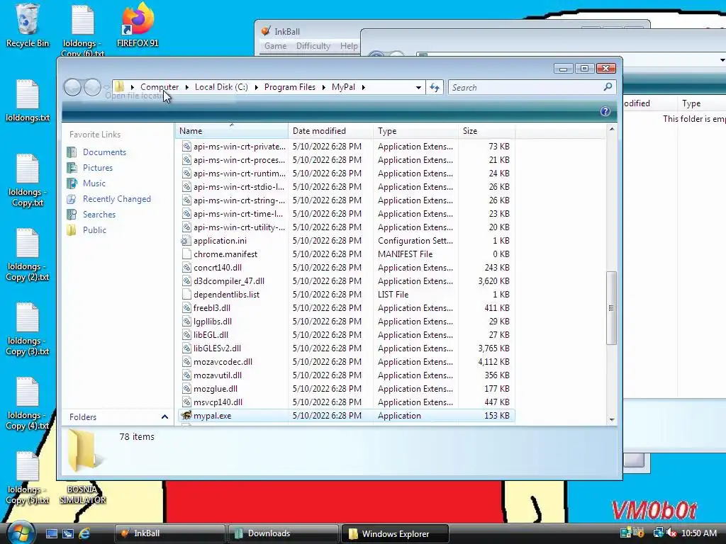
Task: Click scrollbar up arrow in file list
Action: [612, 129]
